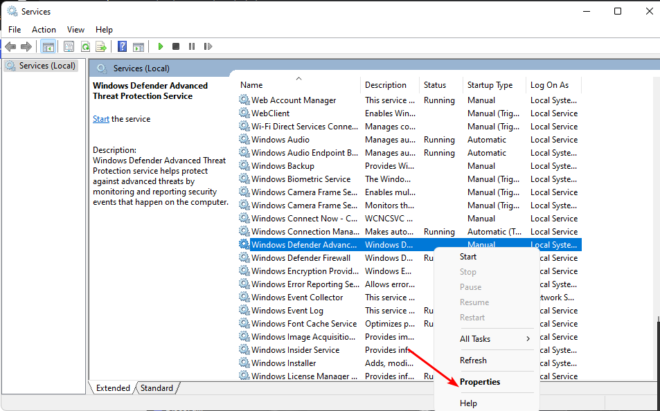Toggle Show/Hide Console Tree toolbar icon

pyautogui.click(x=48, y=46)
